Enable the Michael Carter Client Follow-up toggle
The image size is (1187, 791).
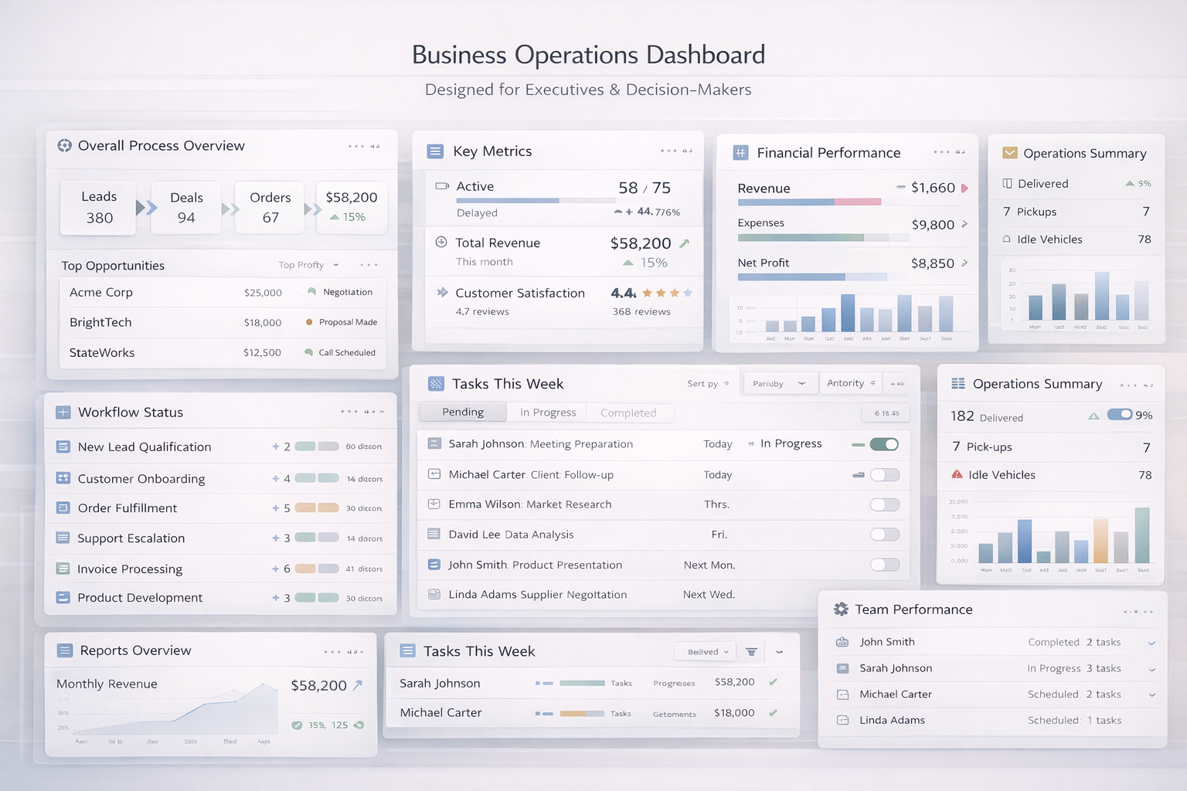tap(884, 475)
